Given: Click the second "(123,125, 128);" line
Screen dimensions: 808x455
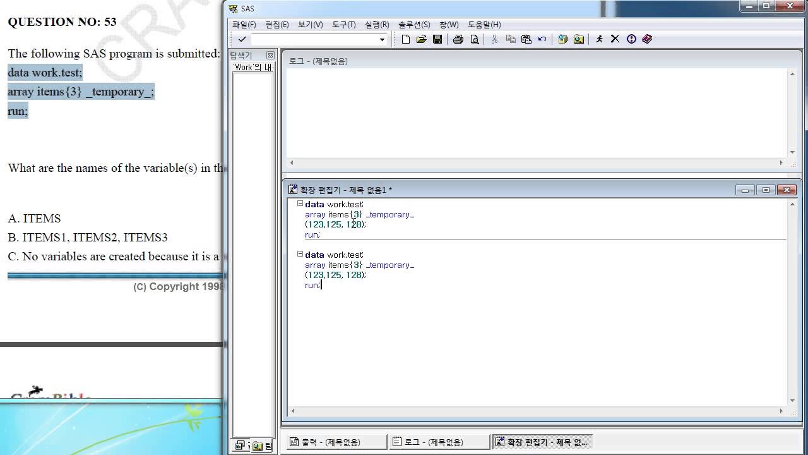Looking at the screenshot, I should pyautogui.click(x=335, y=275).
